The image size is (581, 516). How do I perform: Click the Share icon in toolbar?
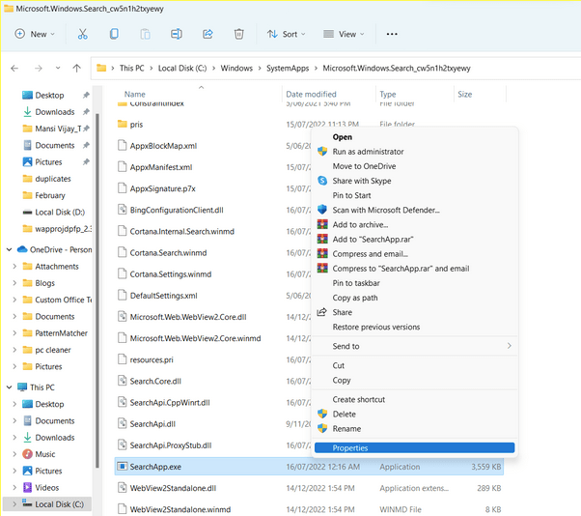(207, 34)
